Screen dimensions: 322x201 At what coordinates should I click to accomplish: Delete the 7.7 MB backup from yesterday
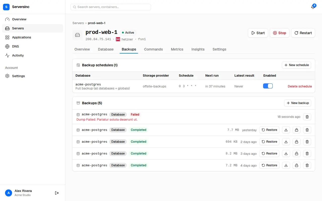307,130
